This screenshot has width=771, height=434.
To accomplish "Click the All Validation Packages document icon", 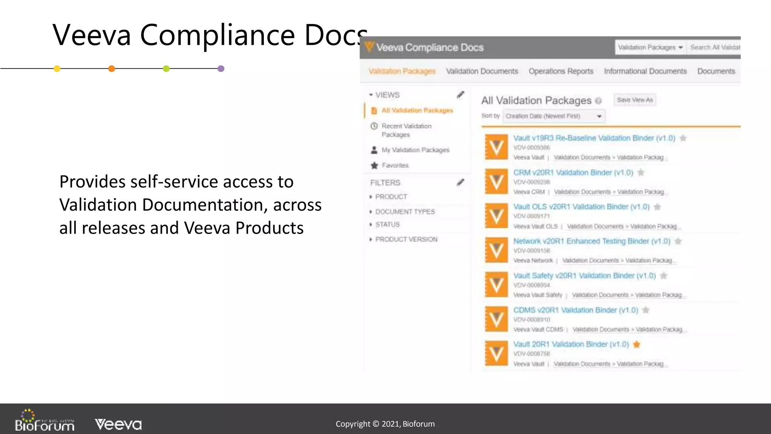I will tap(374, 110).
